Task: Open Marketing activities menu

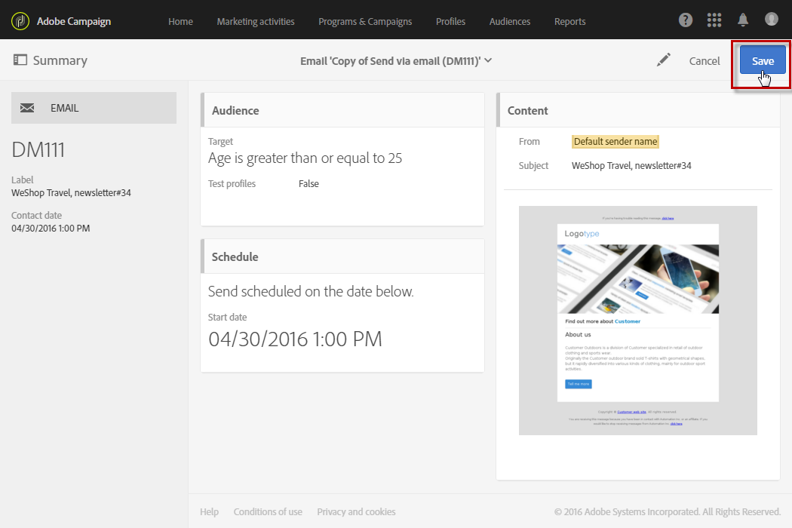Action: pyautogui.click(x=256, y=22)
